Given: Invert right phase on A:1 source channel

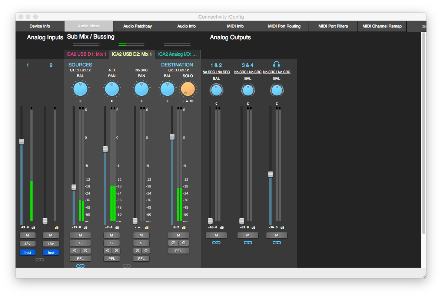Looking at the screenshot, I should (116, 251).
